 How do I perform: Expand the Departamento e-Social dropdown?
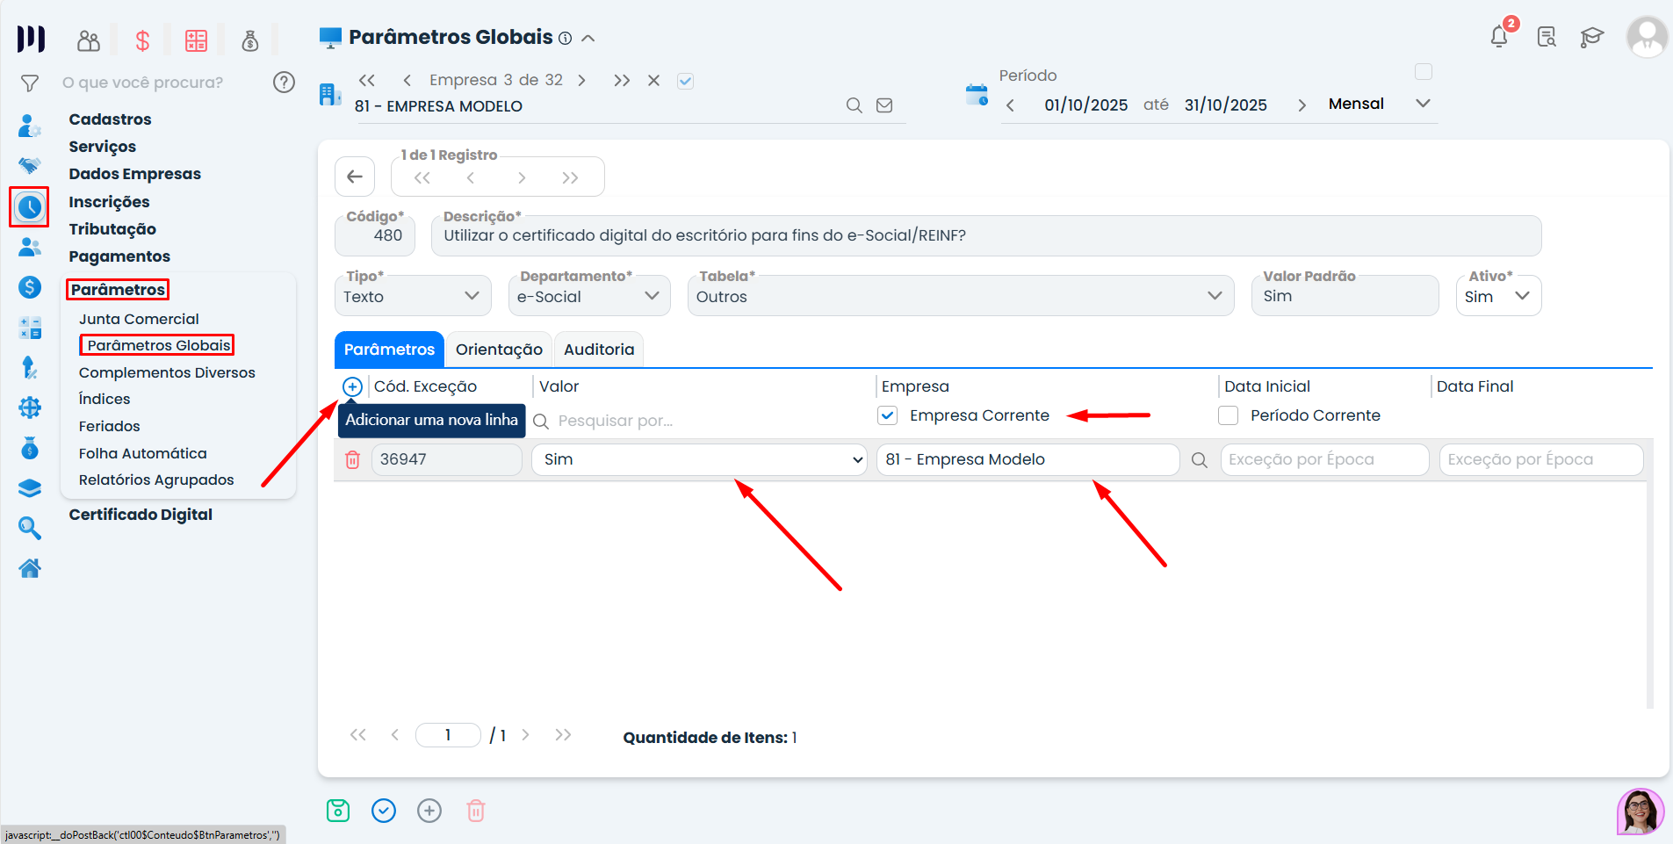588,296
